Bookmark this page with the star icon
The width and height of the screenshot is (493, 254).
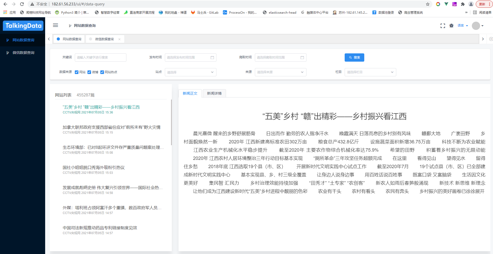pos(428,4)
